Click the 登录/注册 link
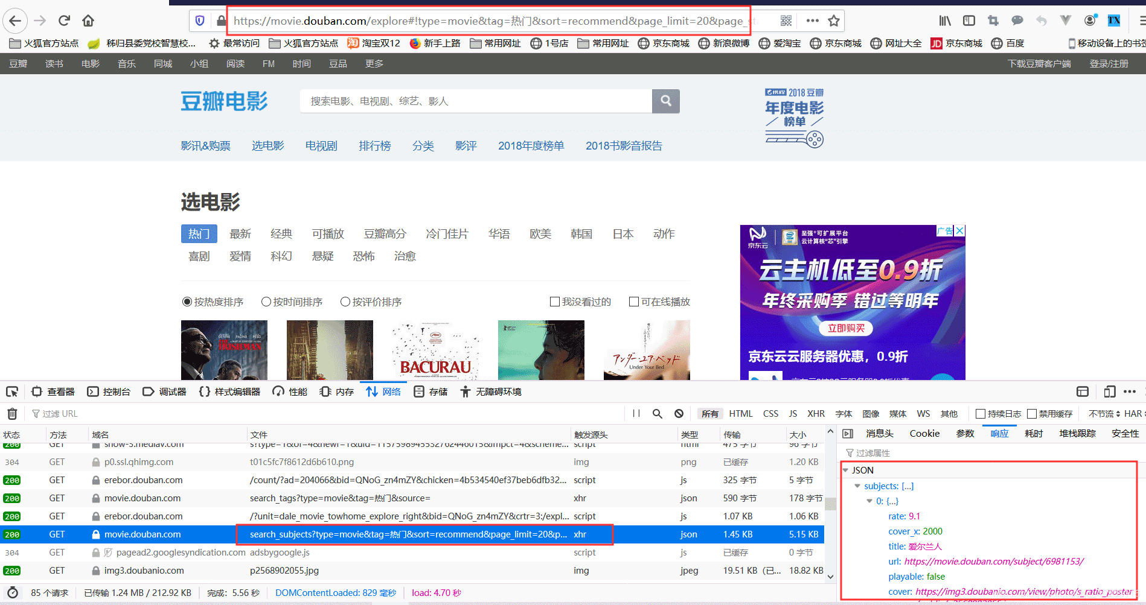1146x605 pixels. (1109, 63)
